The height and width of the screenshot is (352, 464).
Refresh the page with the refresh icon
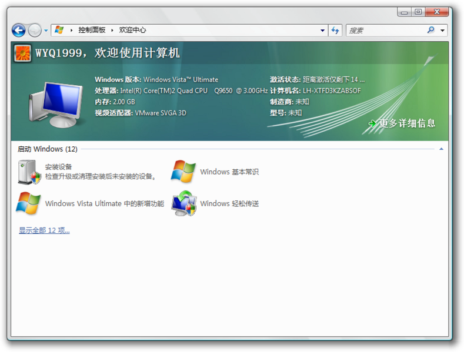tap(335, 31)
